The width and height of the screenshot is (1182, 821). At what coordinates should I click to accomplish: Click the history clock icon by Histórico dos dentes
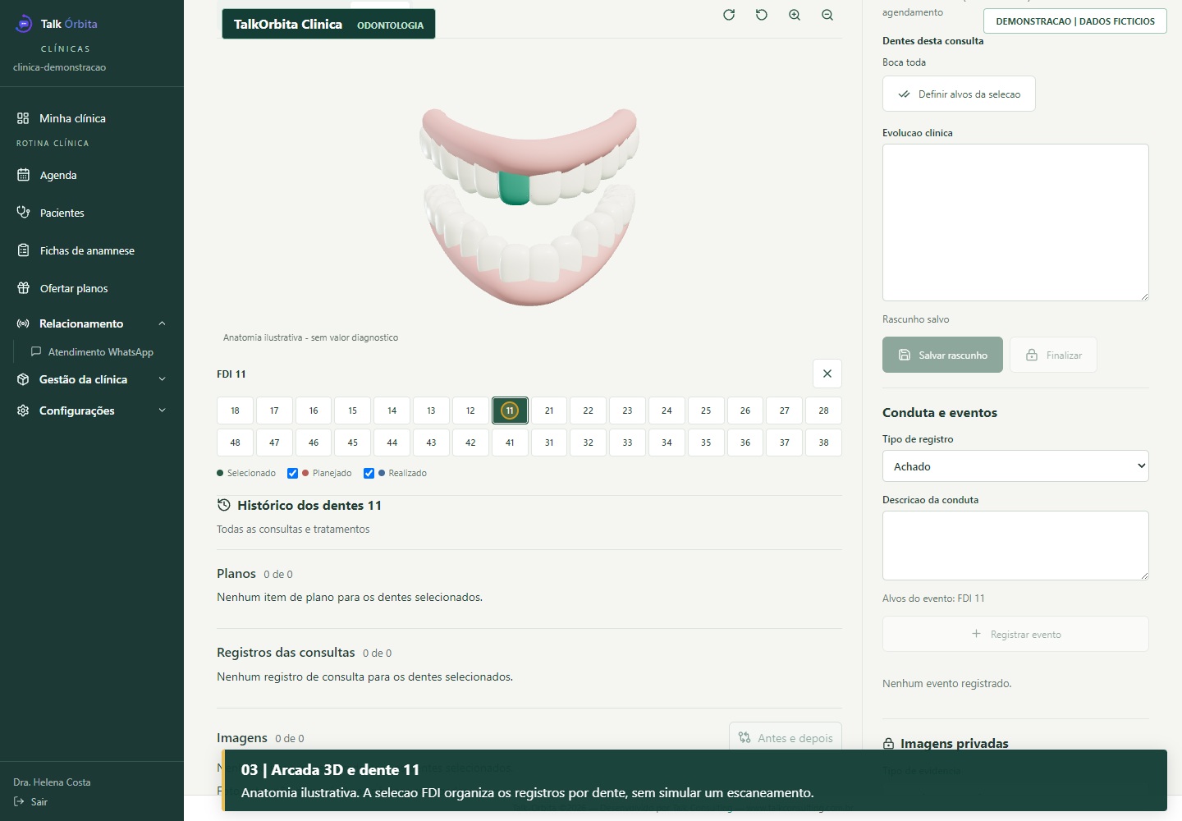pyautogui.click(x=224, y=505)
